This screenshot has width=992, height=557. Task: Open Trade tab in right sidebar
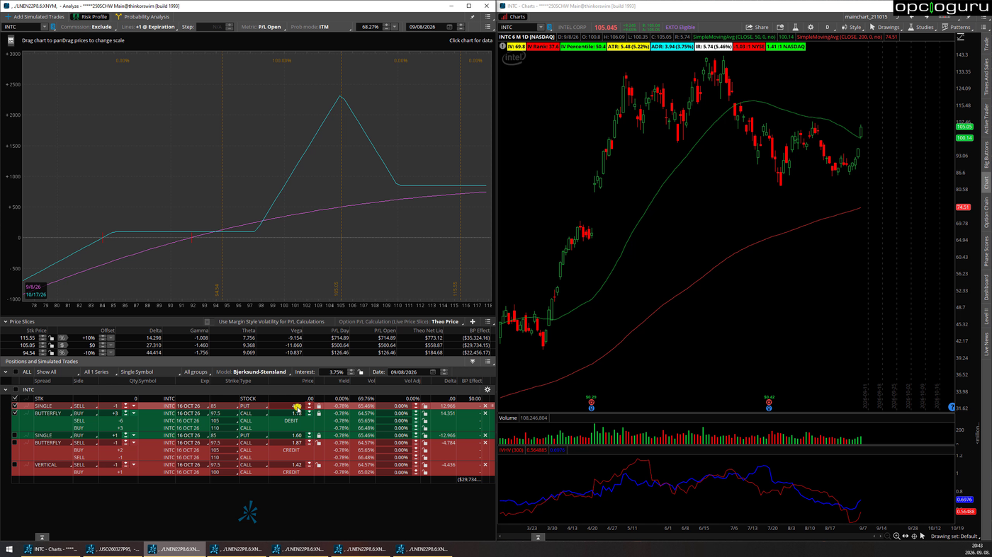[986, 44]
